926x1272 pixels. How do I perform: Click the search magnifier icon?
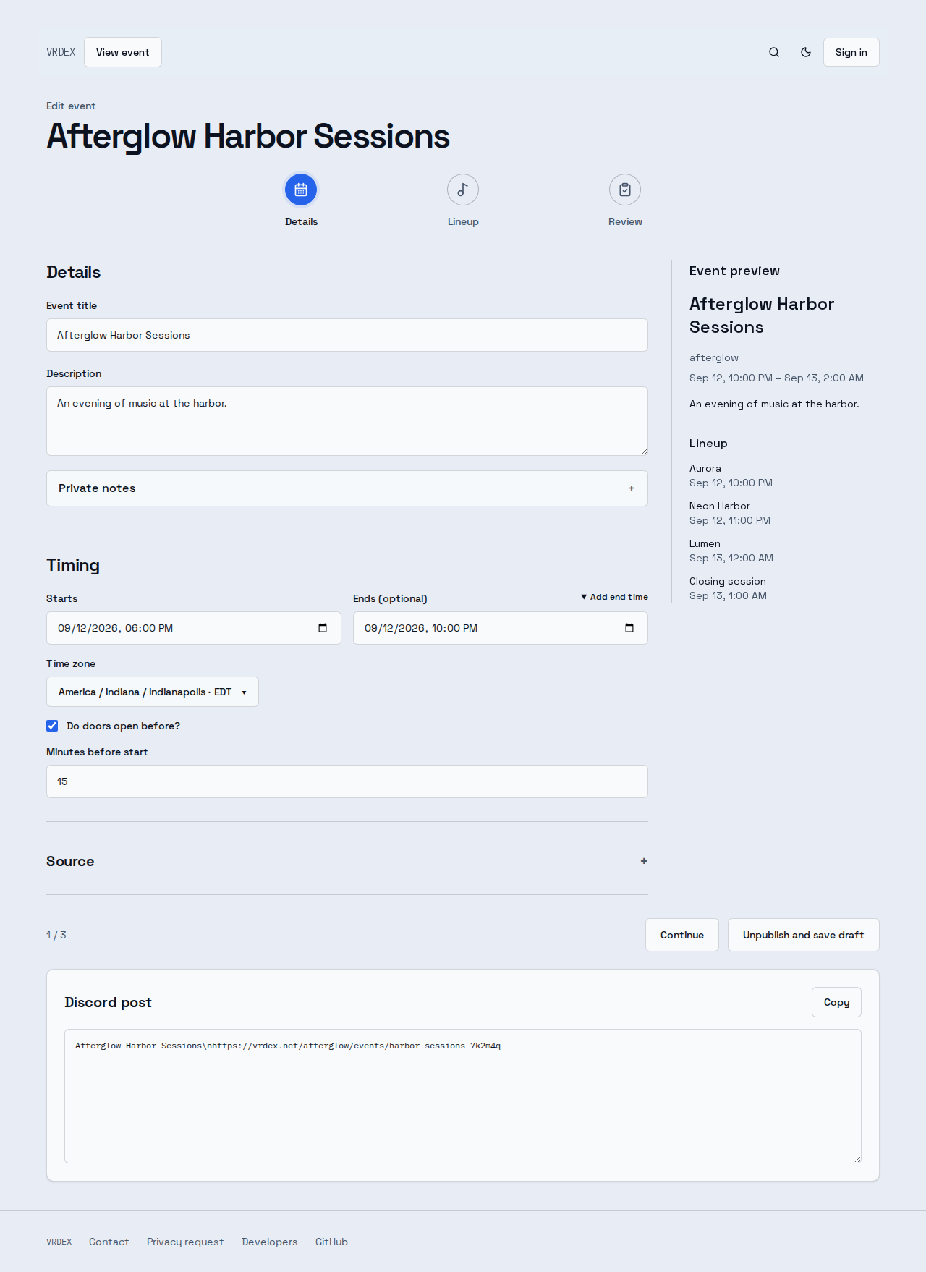point(774,52)
